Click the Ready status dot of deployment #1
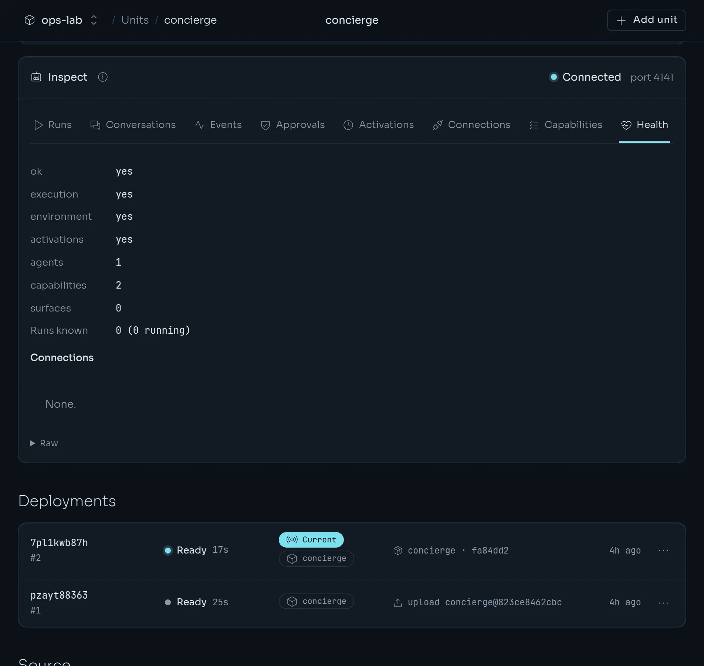Screen dimensions: 704x666 pos(168,602)
